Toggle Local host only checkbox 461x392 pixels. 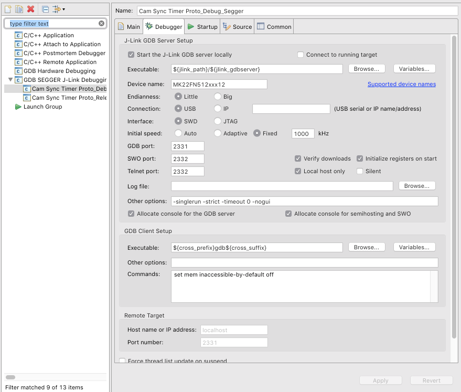(x=298, y=171)
